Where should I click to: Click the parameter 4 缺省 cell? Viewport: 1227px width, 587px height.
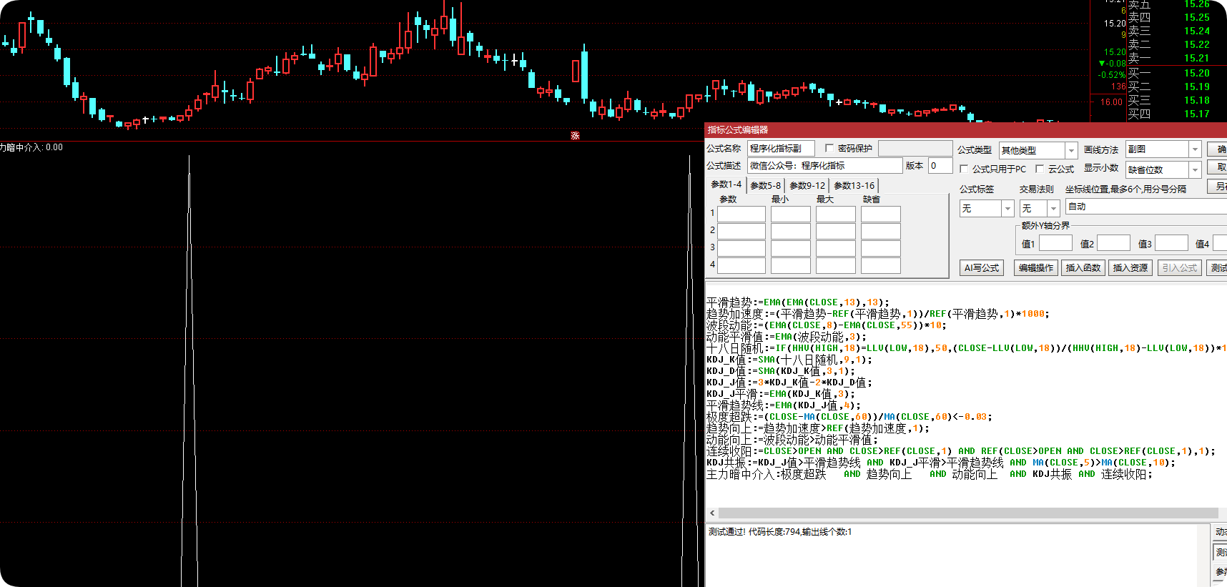pyautogui.click(x=881, y=265)
